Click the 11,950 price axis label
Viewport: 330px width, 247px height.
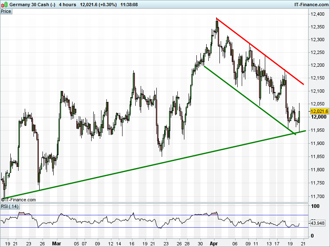point(318,130)
